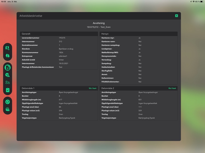Tap the location arrow status icon

(x=191, y=2)
